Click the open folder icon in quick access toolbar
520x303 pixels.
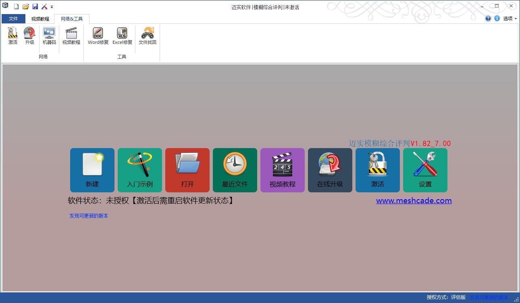[x=26, y=6]
